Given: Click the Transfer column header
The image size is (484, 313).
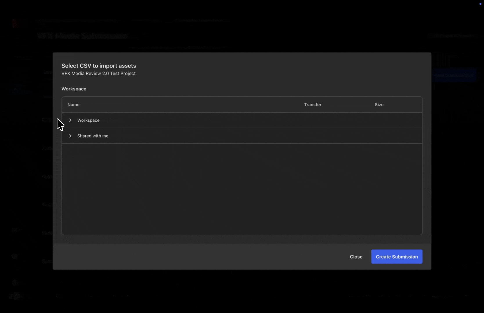Looking at the screenshot, I should point(313,105).
